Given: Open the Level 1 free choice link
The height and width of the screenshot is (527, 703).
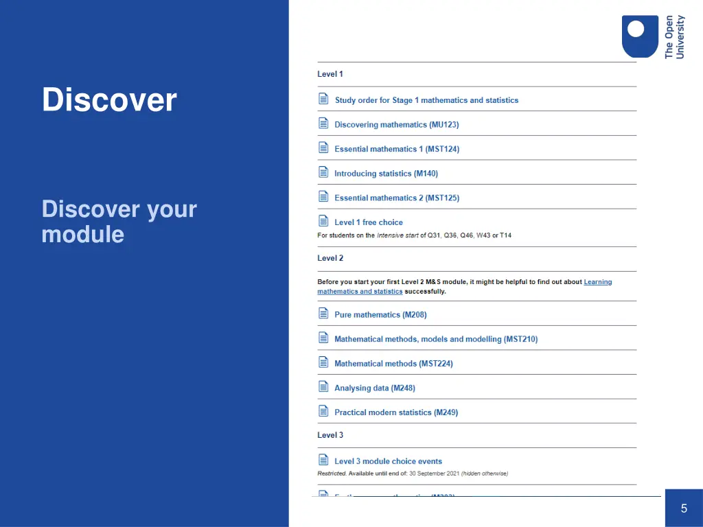Looking at the screenshot, I should pos(369,222).
